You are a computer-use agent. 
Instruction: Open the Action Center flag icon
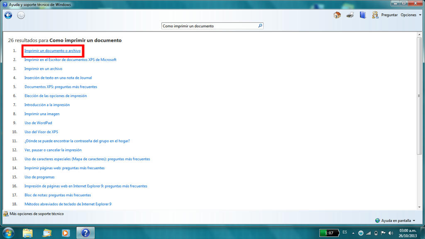pyautogui.click(x=383, y=233)
